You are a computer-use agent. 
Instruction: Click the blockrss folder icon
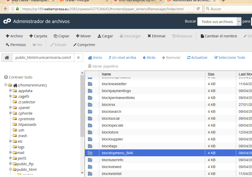[x=90, y=105]
